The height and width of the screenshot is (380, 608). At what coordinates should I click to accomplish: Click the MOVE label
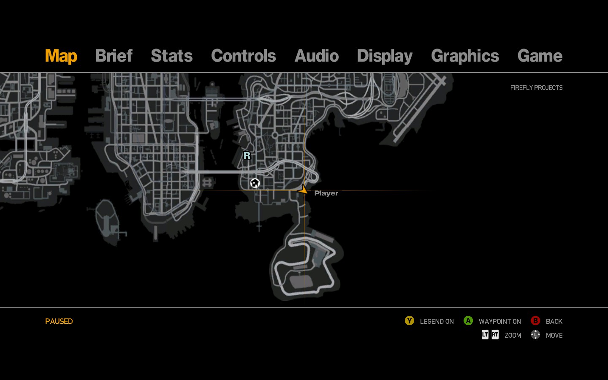(x=554, y=335)
